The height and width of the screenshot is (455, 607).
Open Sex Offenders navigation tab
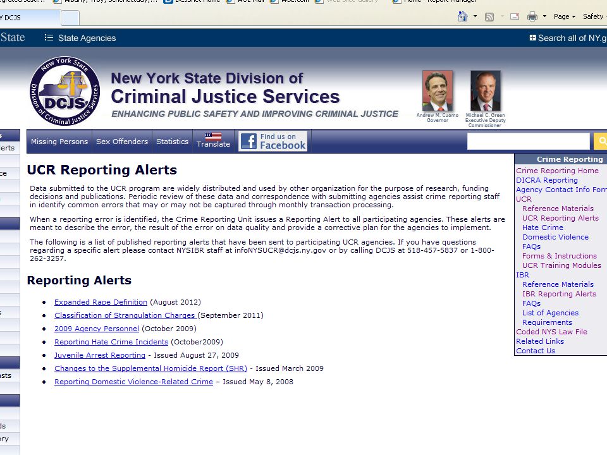coord(122,142)
